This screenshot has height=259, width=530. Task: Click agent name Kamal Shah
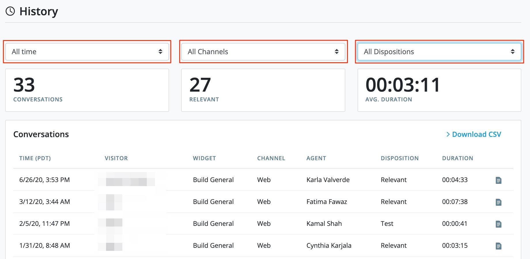(x=324, y=224)
